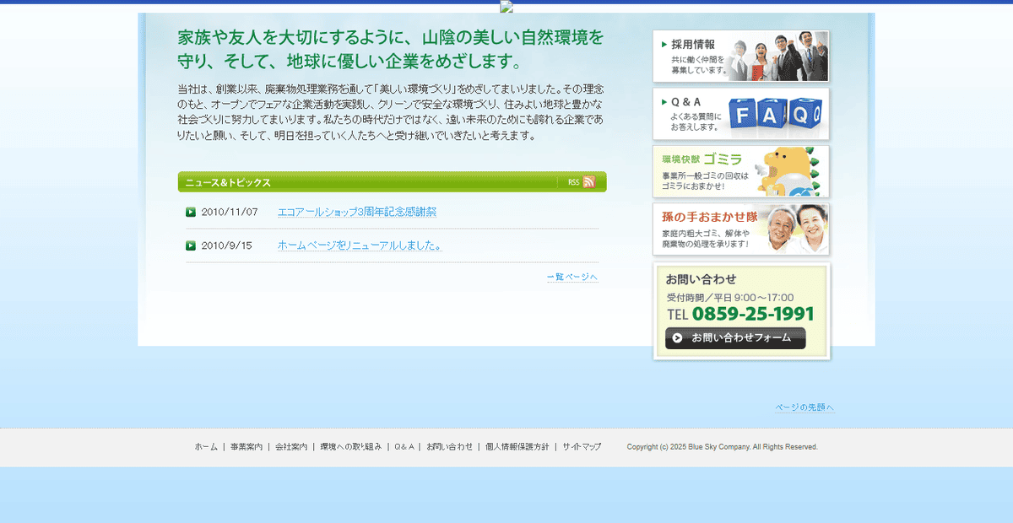
Task: Open 環境への取り組み footer link
Action: coord(349,446)
